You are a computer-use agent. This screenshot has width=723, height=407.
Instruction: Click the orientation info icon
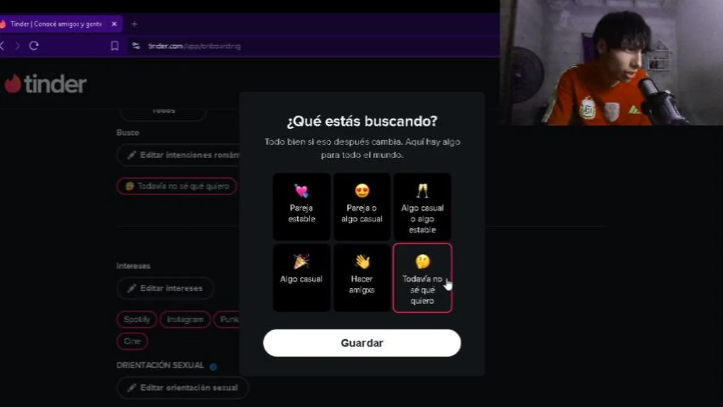(213, 366)
